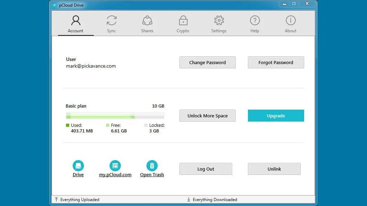Click the download arrow status icon
The height and width of the screenshot is (206, 367).
pyautogui.click(x=189, y=199)
